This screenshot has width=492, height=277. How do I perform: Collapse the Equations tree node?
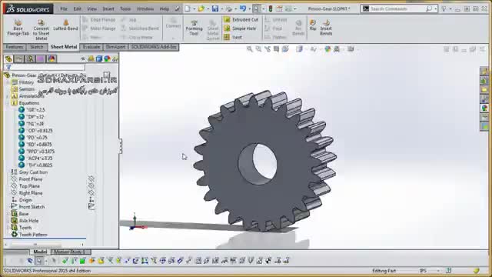[x=8, y=103]
